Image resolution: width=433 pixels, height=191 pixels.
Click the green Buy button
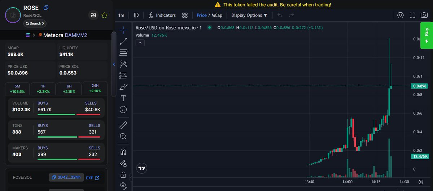(x=427, y=36)
